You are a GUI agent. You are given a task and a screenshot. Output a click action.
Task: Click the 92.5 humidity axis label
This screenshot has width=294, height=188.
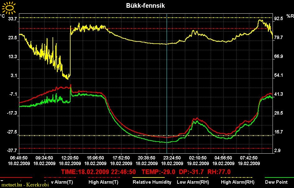[x=278, y=19]
